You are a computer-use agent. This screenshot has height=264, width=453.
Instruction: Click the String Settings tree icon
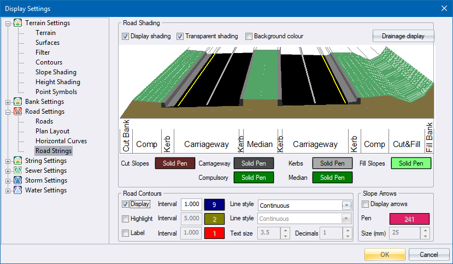(18, 161)
